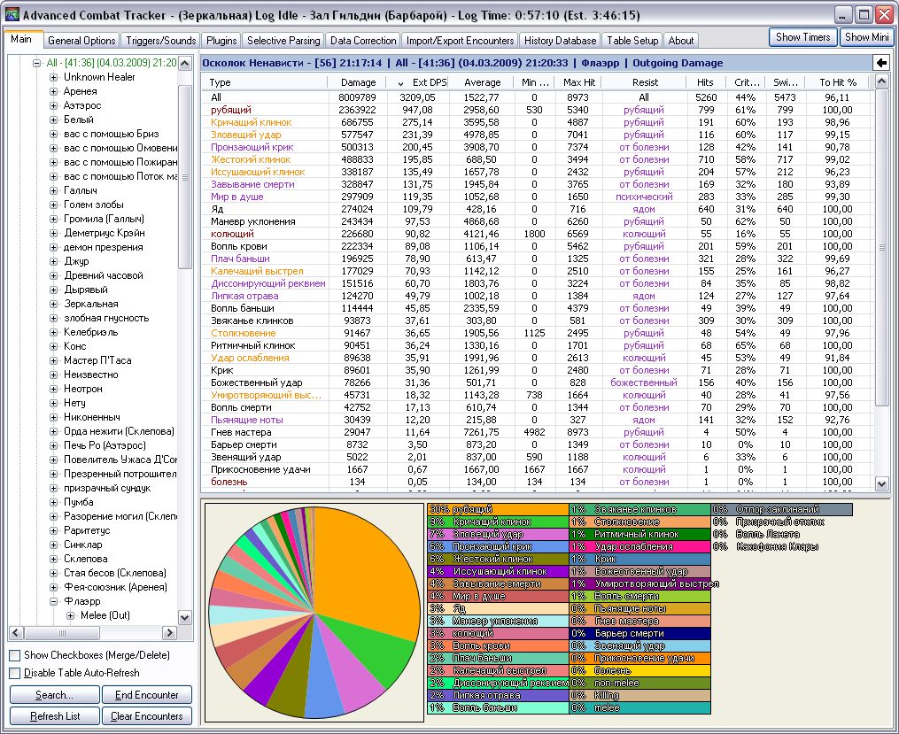This screenshot has width=899, height=734.
Task: Click the End Encounter button
Action: coord(147,695)
